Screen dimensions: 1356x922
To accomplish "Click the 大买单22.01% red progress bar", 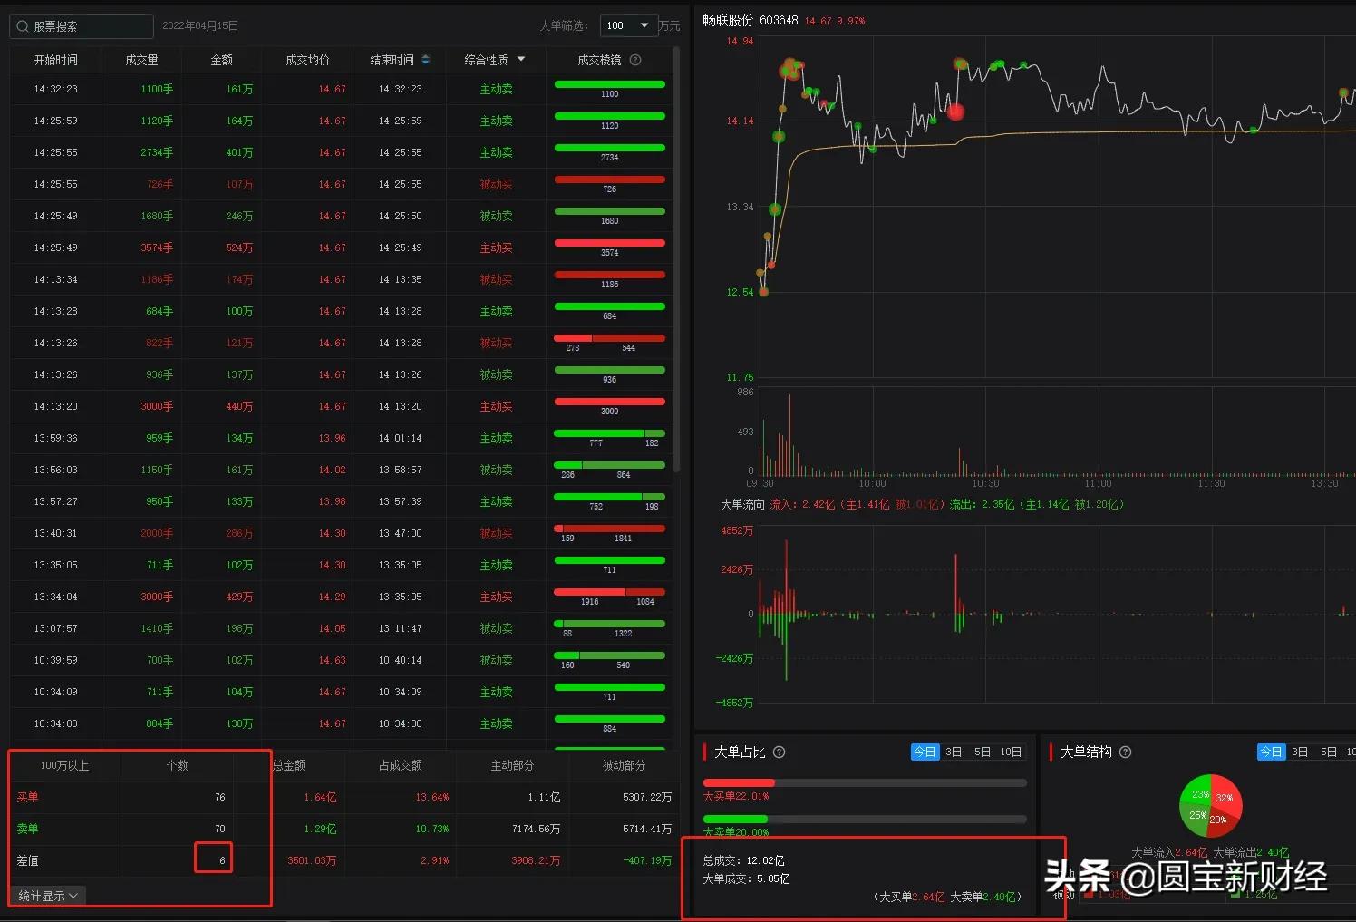I will coord(739,782).
